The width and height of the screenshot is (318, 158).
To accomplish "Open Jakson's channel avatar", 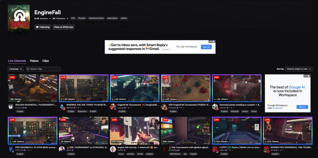I will point(215,106).
